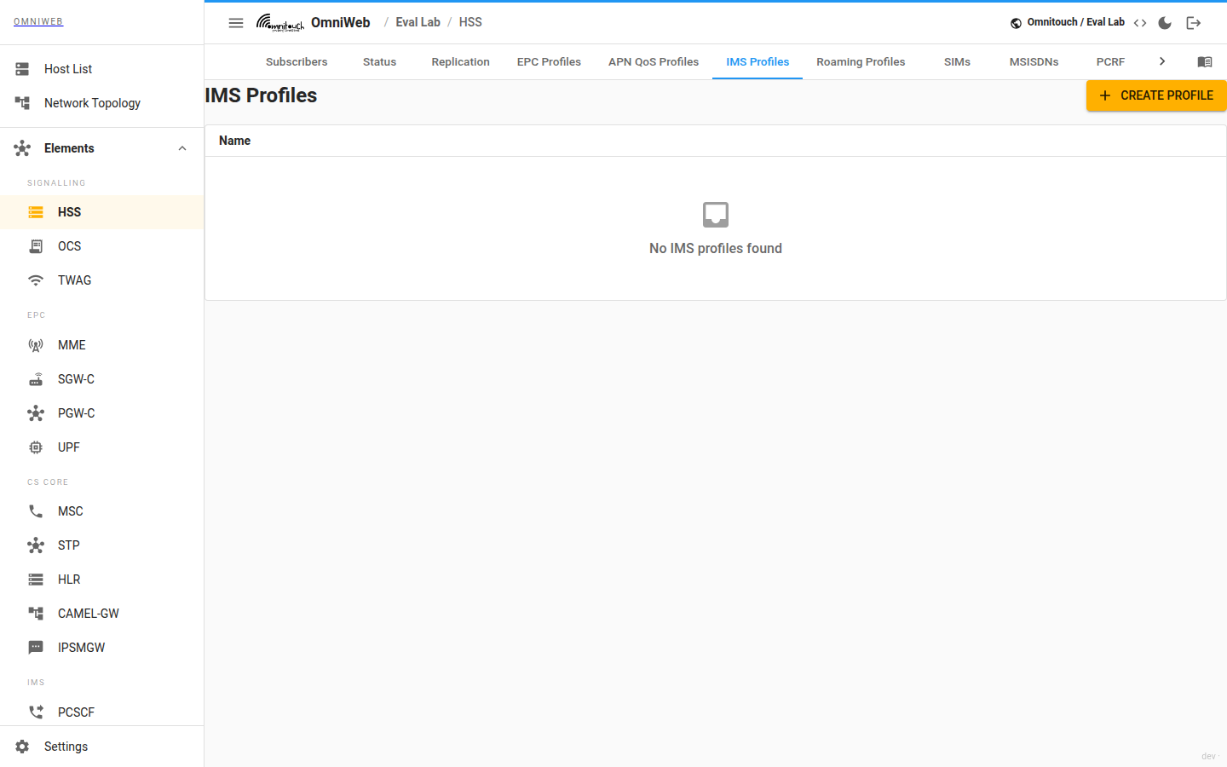Click the CAMEL-GW tree icon

click(36, 614)
